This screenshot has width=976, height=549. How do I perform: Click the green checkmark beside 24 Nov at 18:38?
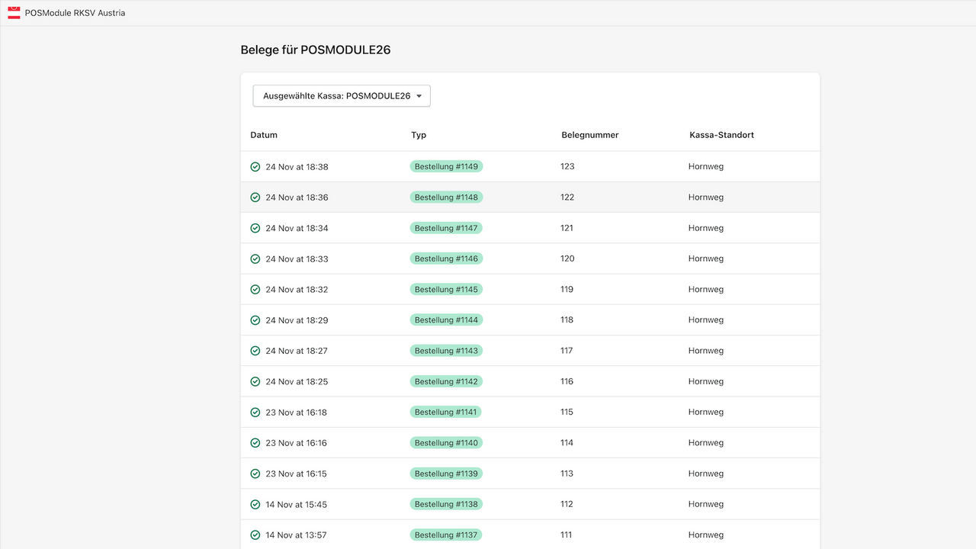pos(255,166)
